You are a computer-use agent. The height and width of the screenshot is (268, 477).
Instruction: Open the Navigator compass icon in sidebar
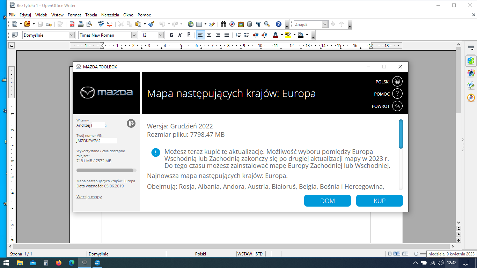471,98
